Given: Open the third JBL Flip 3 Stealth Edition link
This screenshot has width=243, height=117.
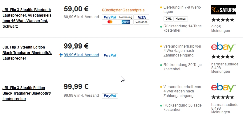Looking at the screenshot, I should [x=27, y=93].
